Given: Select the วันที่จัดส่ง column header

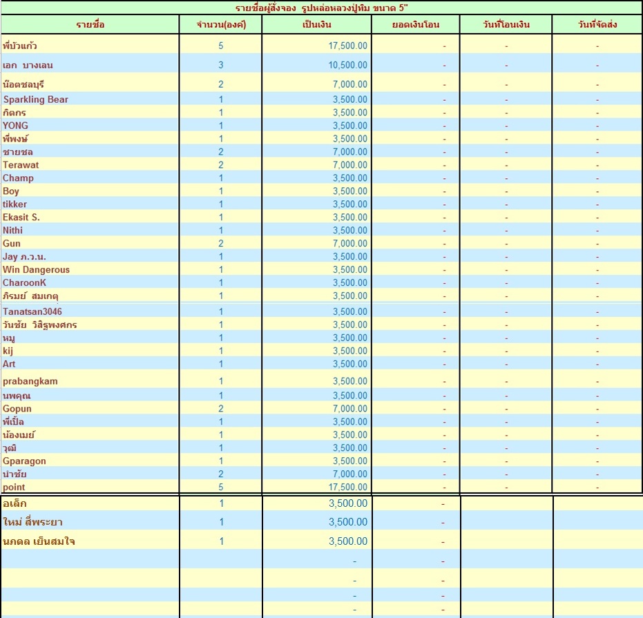Looking at the screenshot, I should pyautogui.click(x=597, y=25).
